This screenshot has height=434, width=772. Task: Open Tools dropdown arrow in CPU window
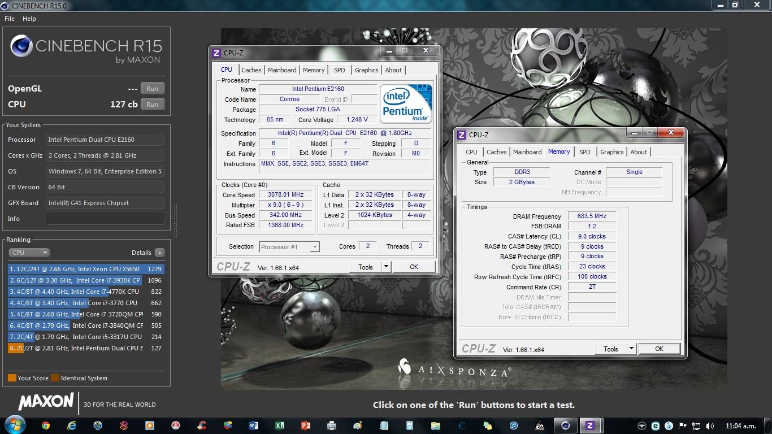point(386,267)
